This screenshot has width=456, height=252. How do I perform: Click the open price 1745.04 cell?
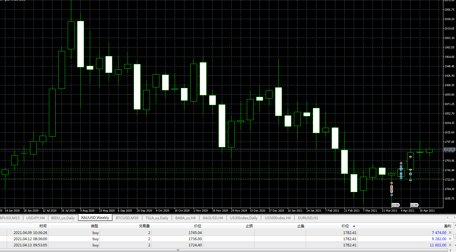tap(195, 233)
